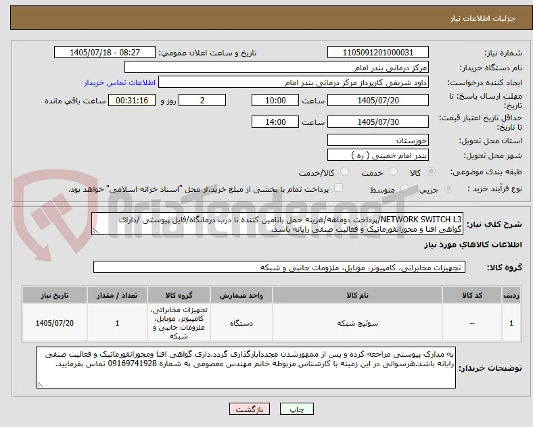Image resolution: width=533 pixels, height=427 pixels.
Task: Click the general description text area NETWORK SWITCH L3
Action: [277, 224]
